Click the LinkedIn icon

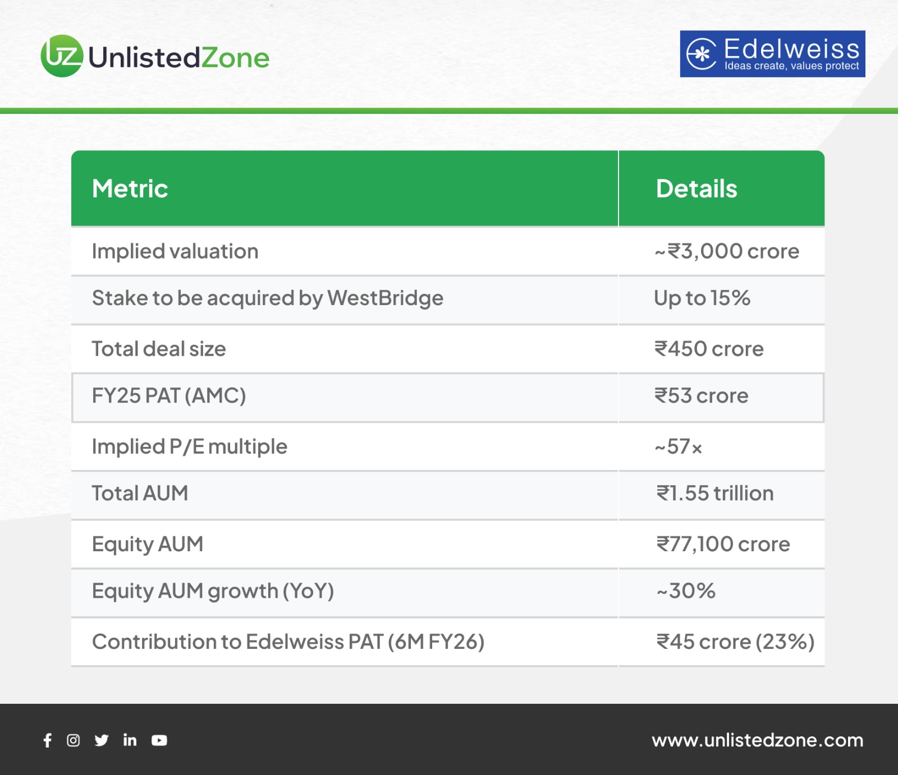[x=130, y=740]
